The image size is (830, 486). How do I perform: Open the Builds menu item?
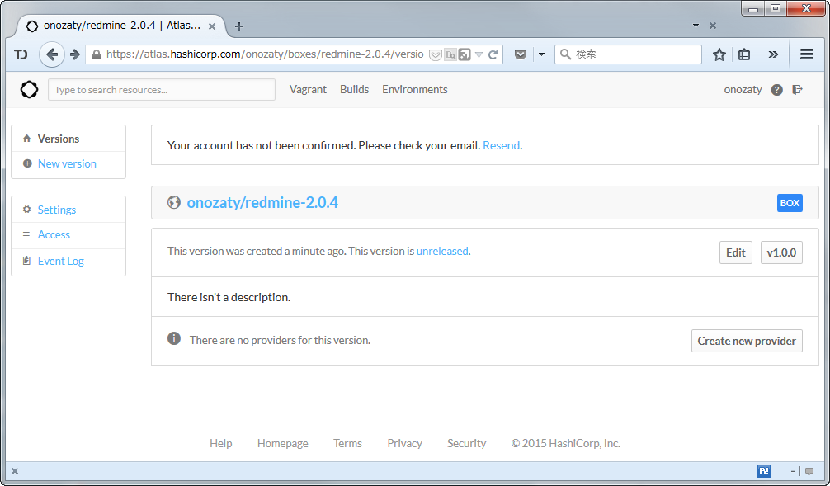tap(354, 89)
